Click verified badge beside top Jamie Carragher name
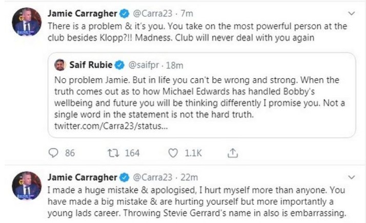The width and height of the screenshot is (366, 223). [124, 12]
